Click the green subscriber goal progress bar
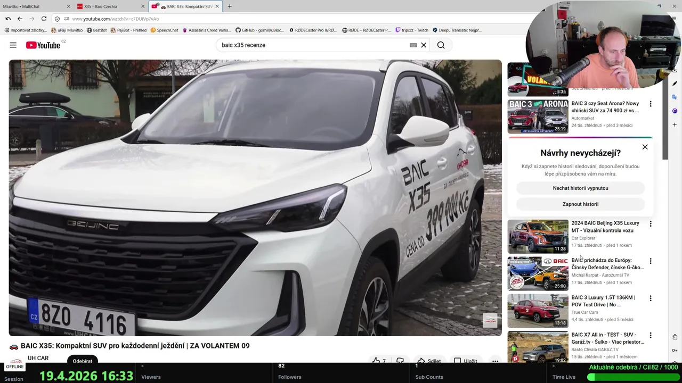682x383 pixels. [632, 377]
